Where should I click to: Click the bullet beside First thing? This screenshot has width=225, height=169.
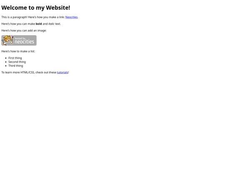click(x=6, y=58)
